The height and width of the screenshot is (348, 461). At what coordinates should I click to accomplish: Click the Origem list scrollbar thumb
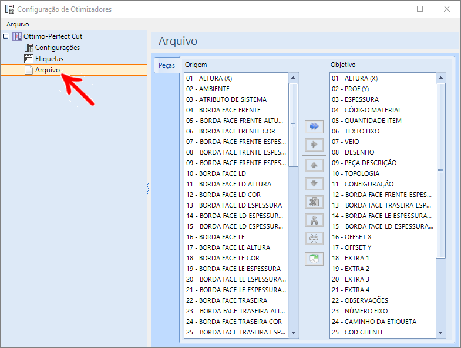pyautogui.click(x=293, y=125)
